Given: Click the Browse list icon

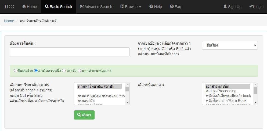Looking at the screenshot, I should pos(122,7).
